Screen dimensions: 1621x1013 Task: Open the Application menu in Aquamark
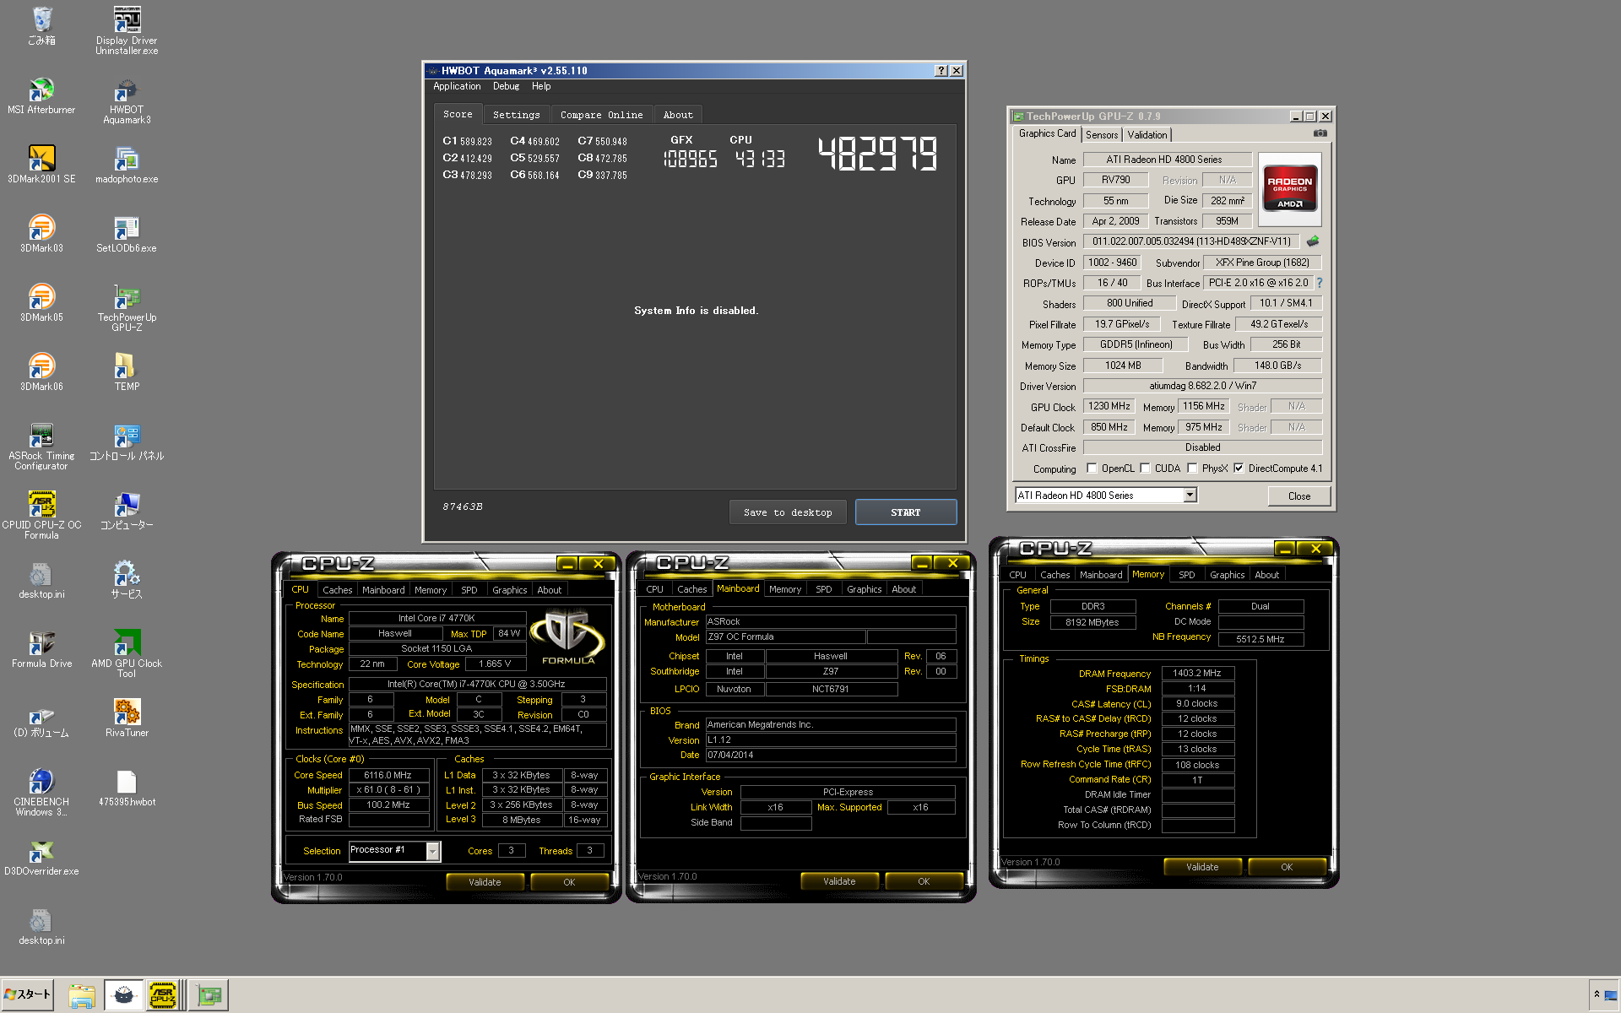coord(457,86)
